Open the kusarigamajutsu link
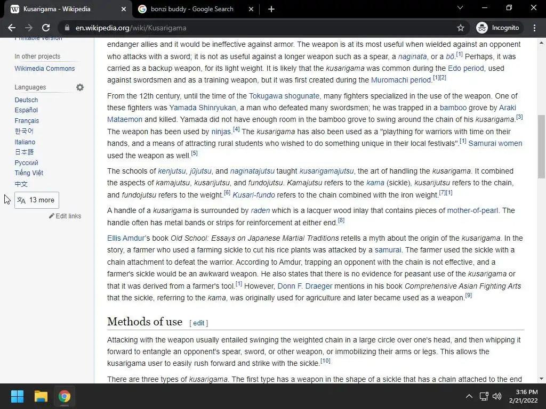This screenshot has width=546, height=409. click(x=326, y=171)
